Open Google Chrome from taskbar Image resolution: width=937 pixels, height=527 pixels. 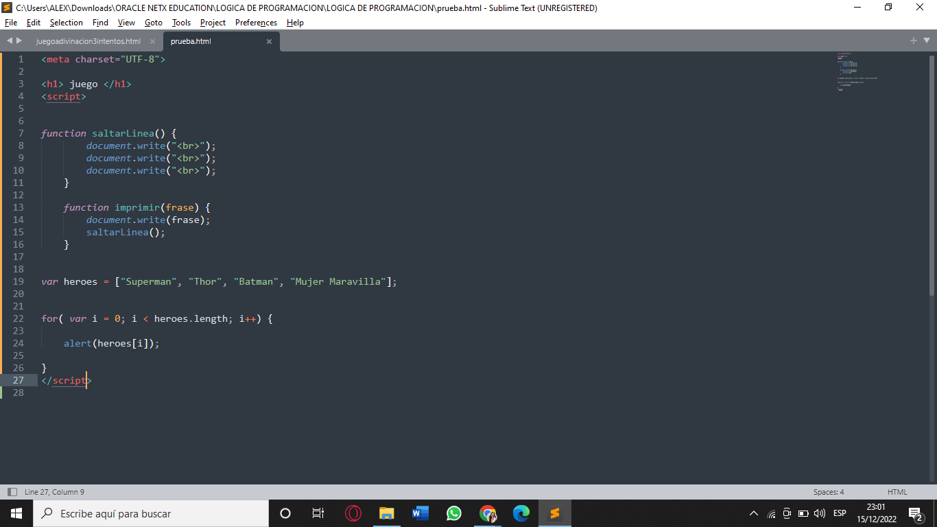pos(488,513)
